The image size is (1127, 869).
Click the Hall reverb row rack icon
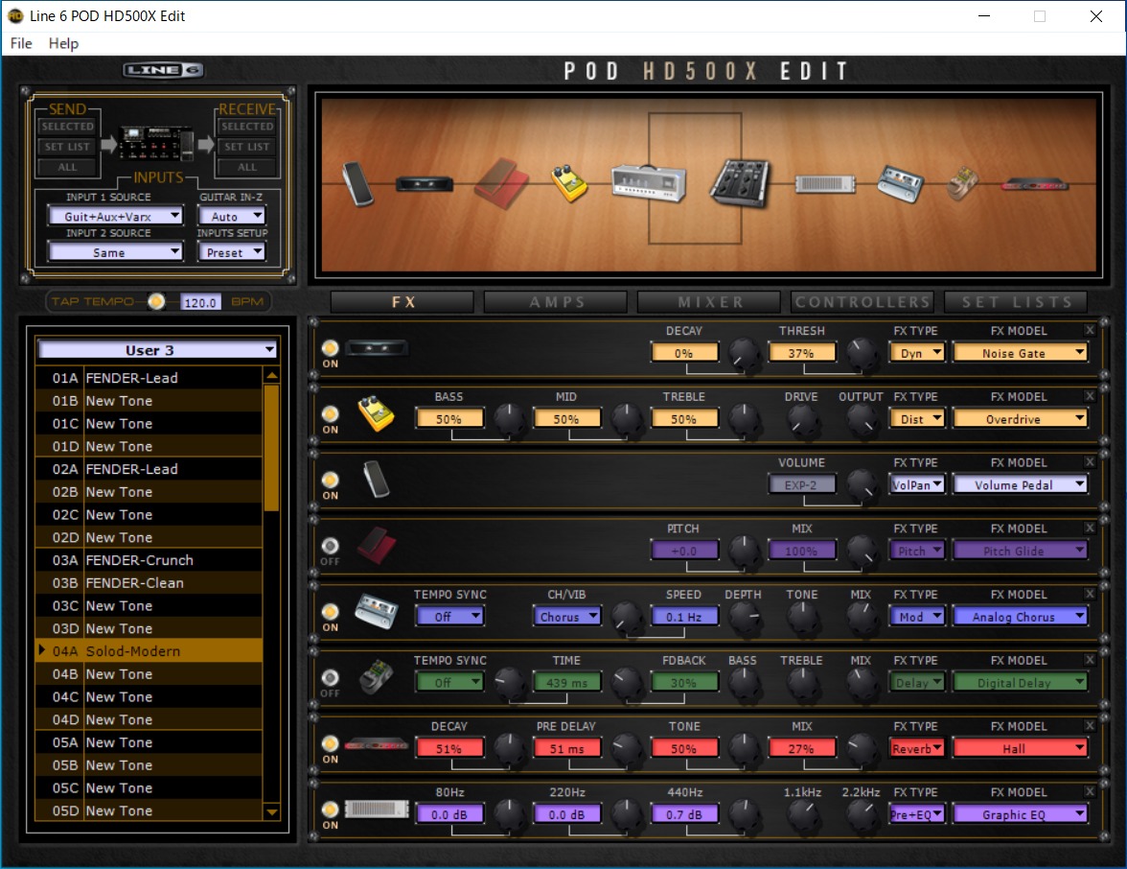pos(377,744)
